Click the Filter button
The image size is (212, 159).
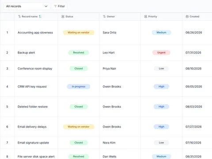pyautogui.click(x=60, y=6)
